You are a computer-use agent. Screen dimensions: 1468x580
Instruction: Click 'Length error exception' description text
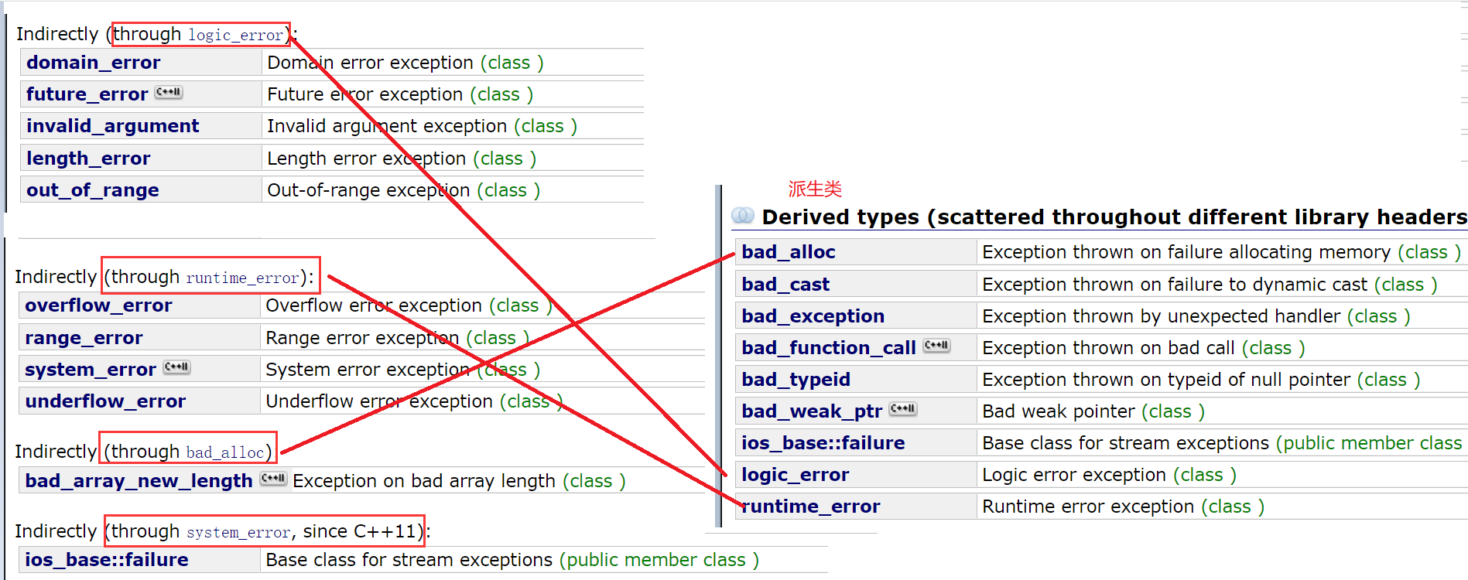366,159
